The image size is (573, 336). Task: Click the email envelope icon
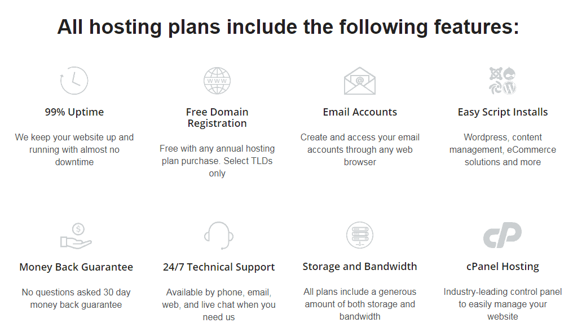360,81
